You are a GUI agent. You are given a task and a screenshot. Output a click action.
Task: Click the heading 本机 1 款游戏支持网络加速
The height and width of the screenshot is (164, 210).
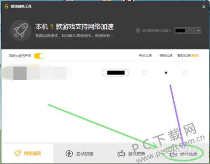point(74,26)
